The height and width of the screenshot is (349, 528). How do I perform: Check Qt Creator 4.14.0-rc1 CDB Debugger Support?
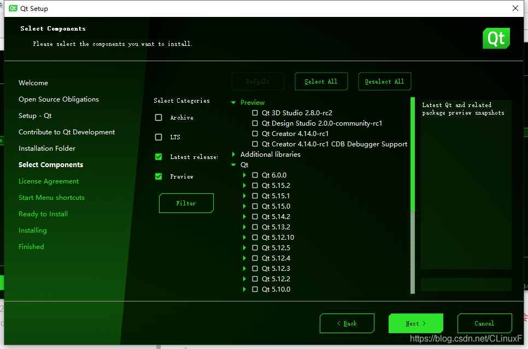255,144
